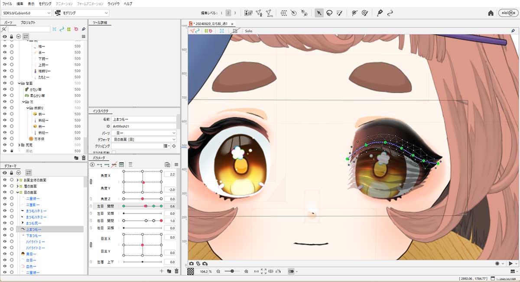
Task: Open the モデリング workspace dropdown
Action: [81, 13]
